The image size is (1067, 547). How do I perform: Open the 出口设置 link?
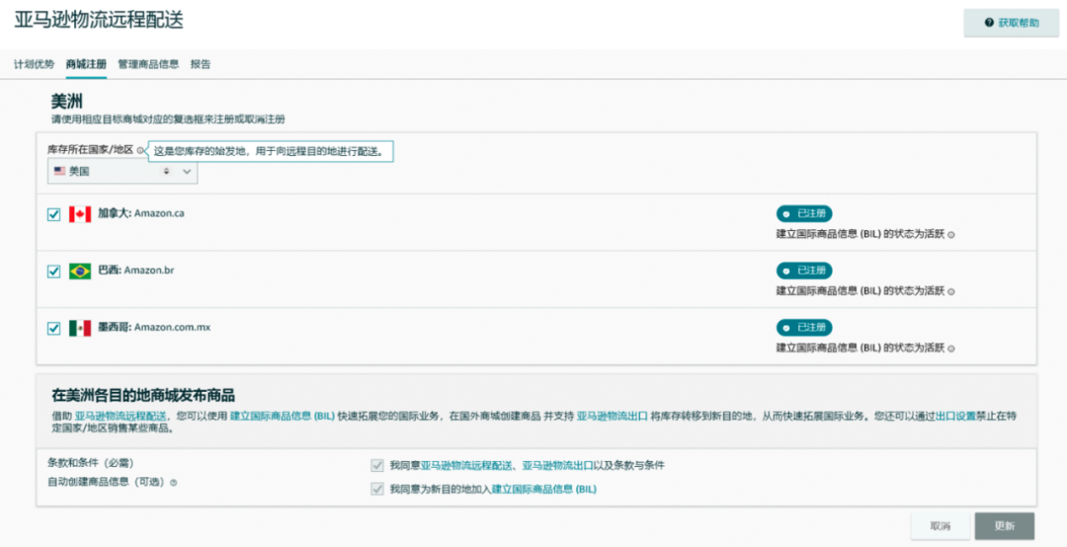pyautogui.click(x=956, y=417)
